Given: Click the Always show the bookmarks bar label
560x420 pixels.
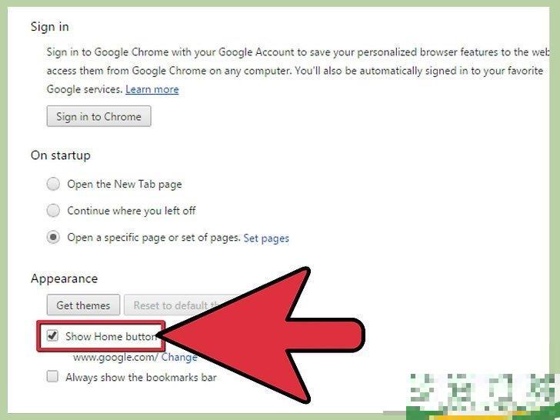Looking at the screenshot, I should click(x=141, y=377).
